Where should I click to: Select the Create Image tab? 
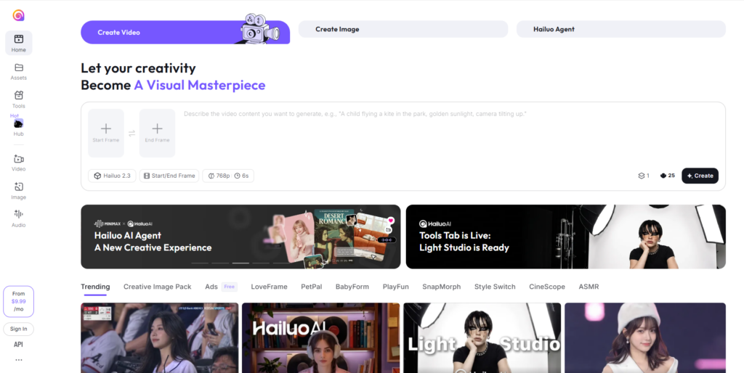pyautogui.click(x=403, y=29)
